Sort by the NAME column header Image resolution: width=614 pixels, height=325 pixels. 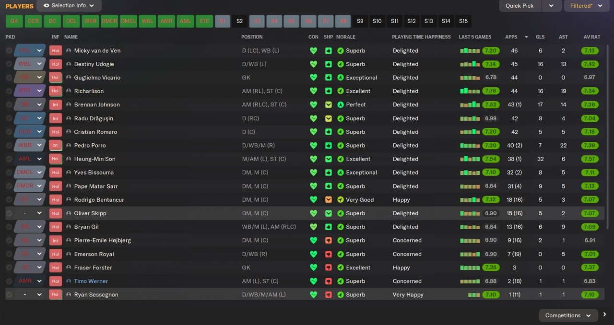click(71, 37)
